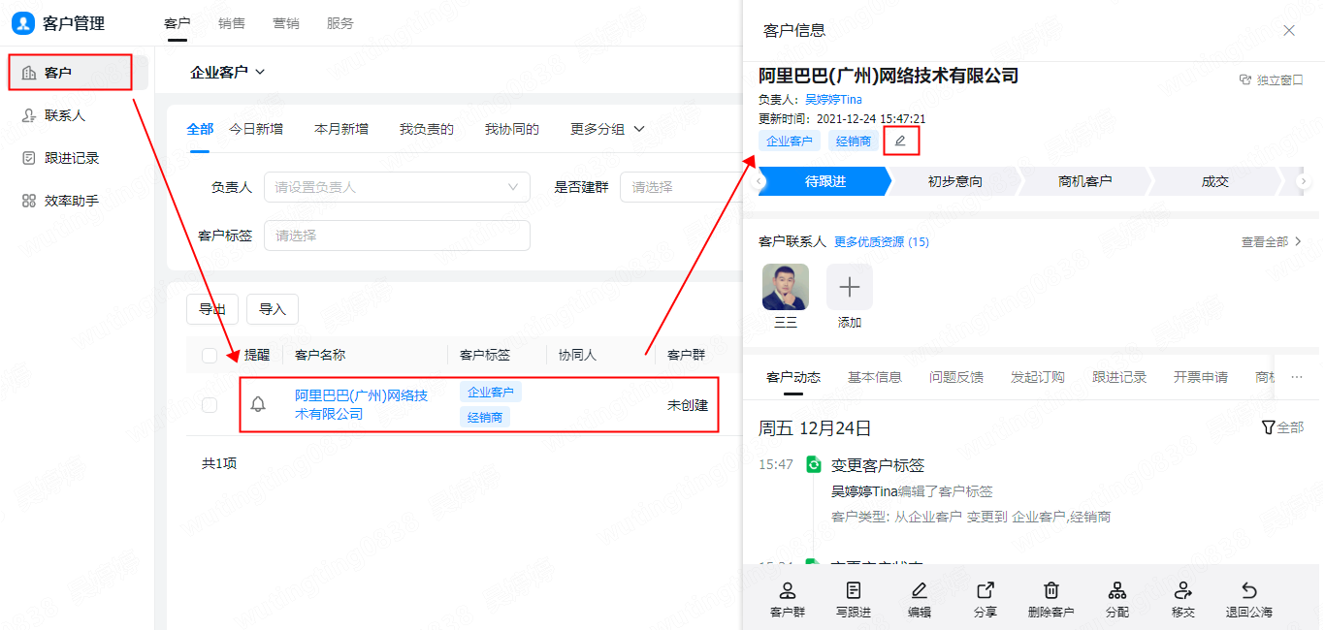Switch to the 问题反馈 tab
Viewport: 1325px width, 630px height.
coord(956,377)
